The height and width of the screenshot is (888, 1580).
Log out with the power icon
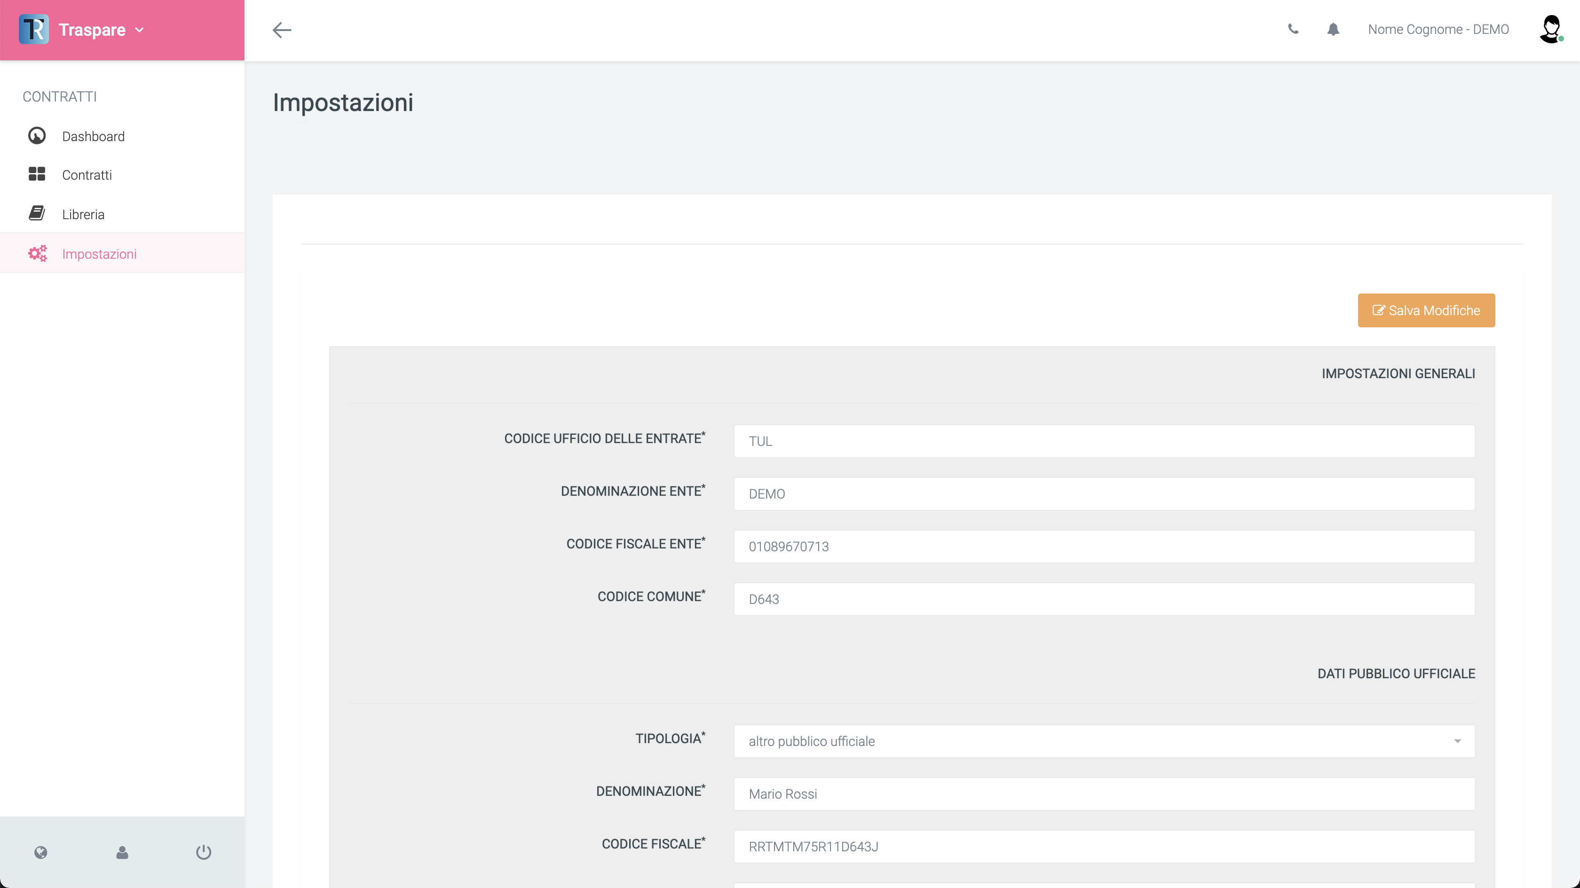(204, 852)
